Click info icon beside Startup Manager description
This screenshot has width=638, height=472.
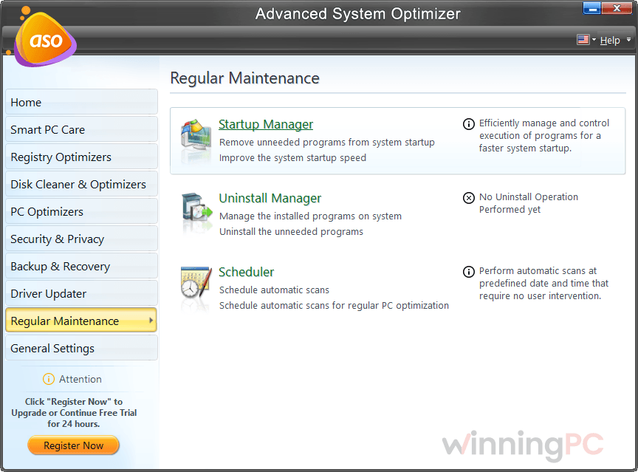(469, 123)
